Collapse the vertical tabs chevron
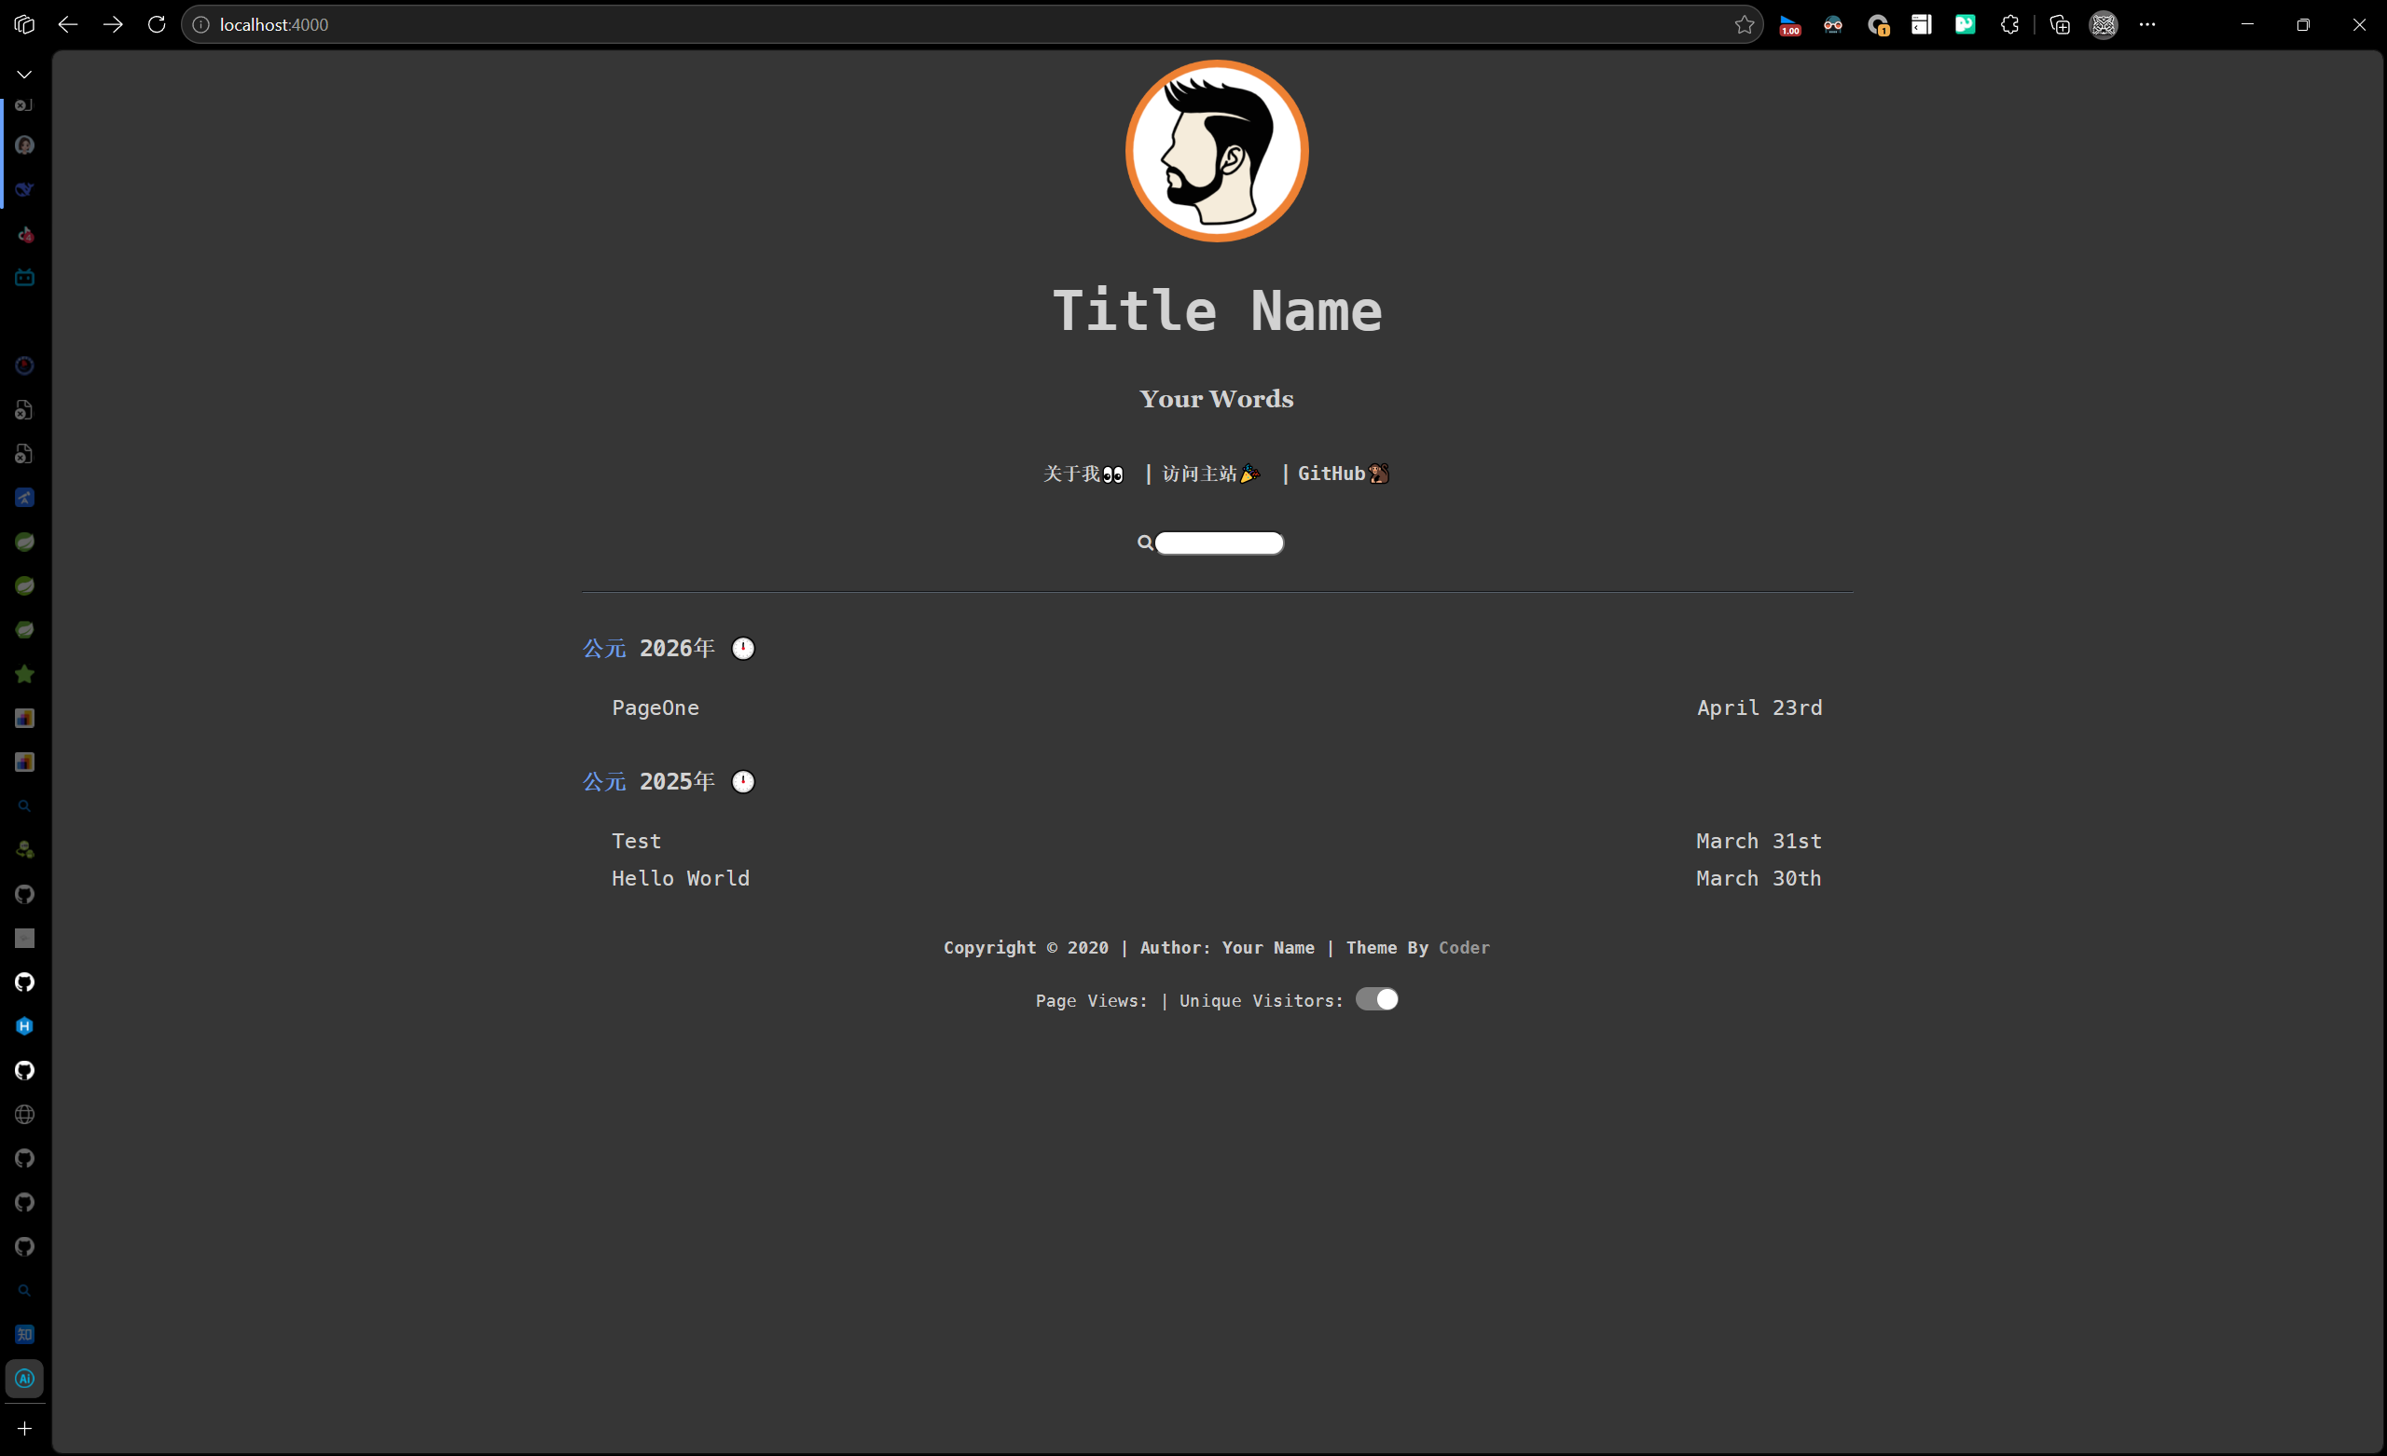Viewport: 2387px width, 1456px height. point(24,75)
